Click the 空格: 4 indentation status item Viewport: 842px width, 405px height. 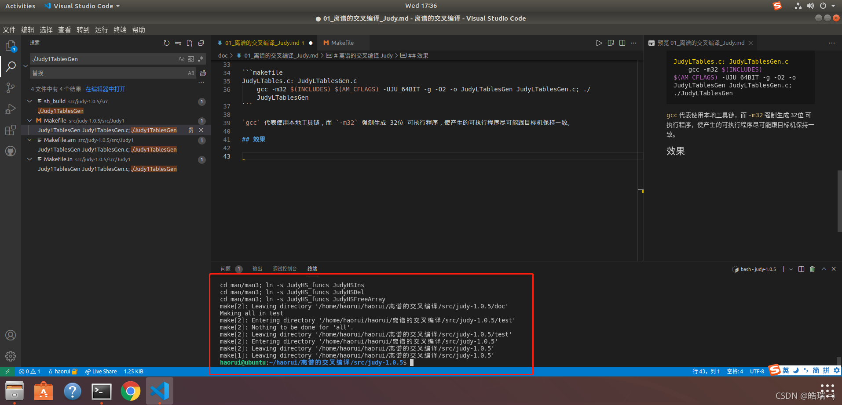(735, 372)
